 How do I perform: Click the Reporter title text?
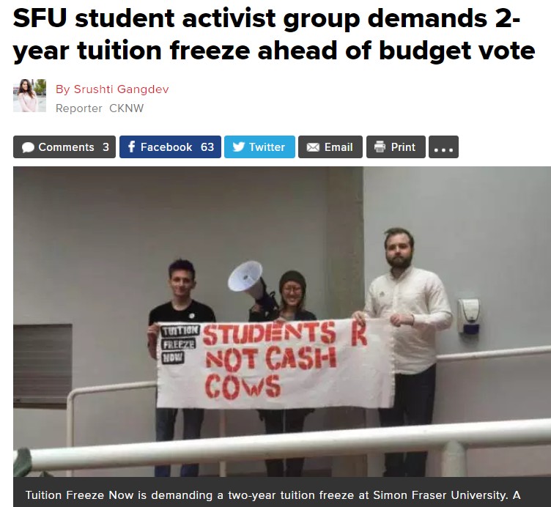[78, 108]
